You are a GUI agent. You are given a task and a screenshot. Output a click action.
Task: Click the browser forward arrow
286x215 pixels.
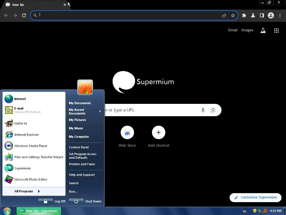(x=15, y=15)
